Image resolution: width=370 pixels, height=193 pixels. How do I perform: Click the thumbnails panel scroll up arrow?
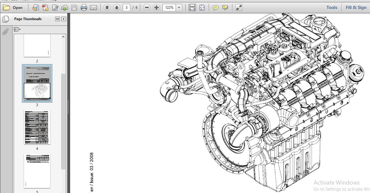pos(63,37)
